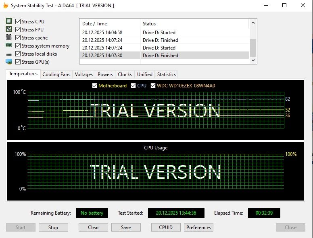Viewport: 313px width, 238px height.
Task: Toggle the WDC WD10EZEX-08WN4A0 graph checkbox
Action: 153,86
